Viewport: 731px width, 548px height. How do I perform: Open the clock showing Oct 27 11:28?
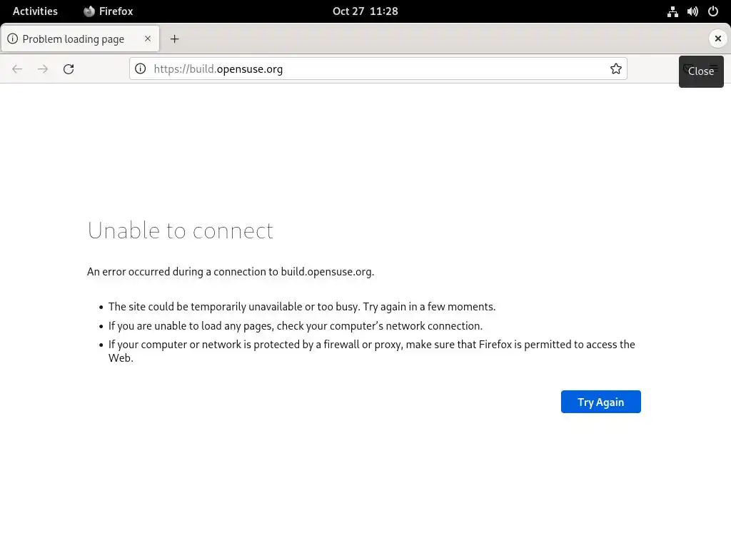[365, 11]
